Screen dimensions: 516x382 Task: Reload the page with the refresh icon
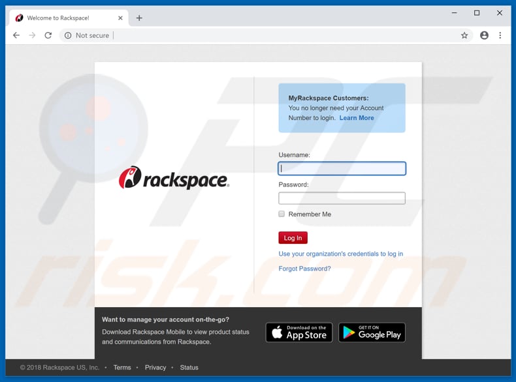pyautogui.click(x=48, y=35)
